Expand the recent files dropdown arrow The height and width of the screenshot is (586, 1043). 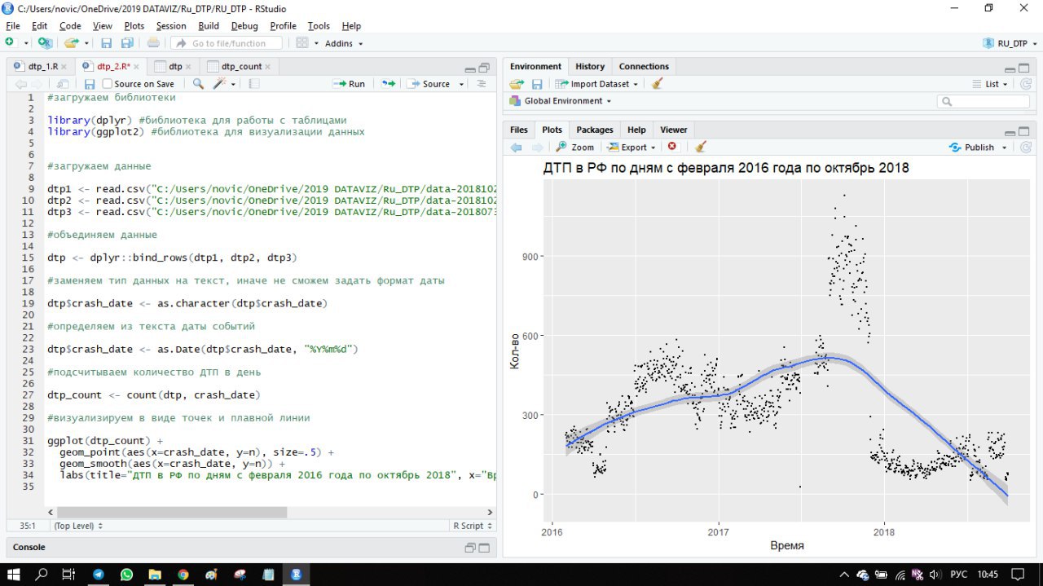(85, 43)
